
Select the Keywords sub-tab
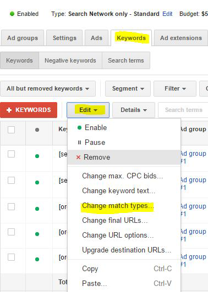(19, 60)
